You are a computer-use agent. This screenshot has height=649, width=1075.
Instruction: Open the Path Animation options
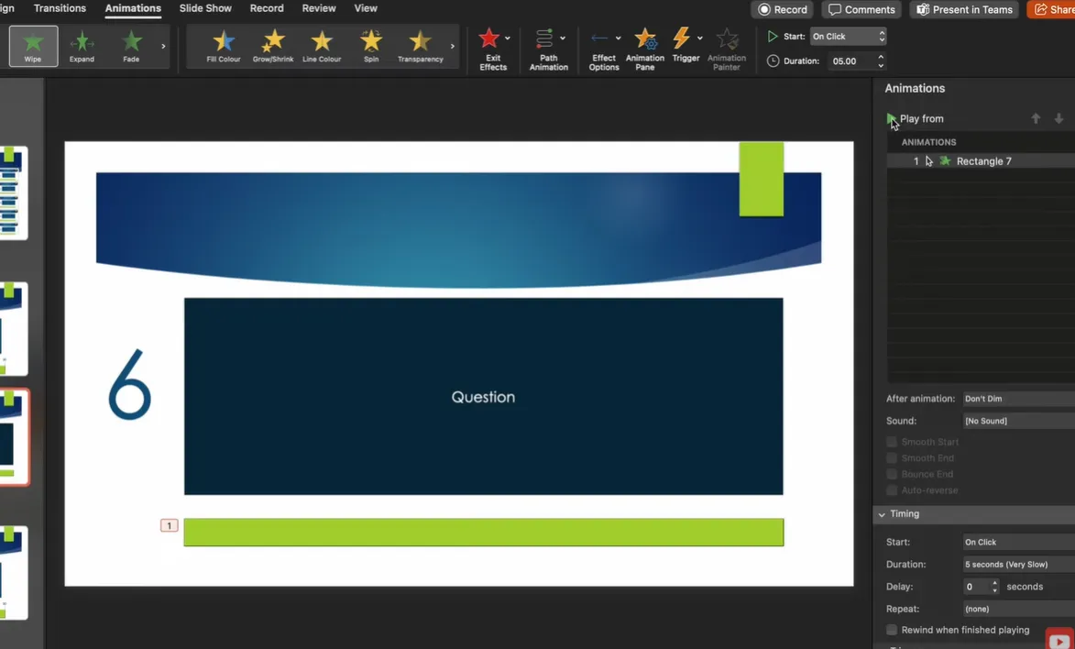(x=548, y=49)
